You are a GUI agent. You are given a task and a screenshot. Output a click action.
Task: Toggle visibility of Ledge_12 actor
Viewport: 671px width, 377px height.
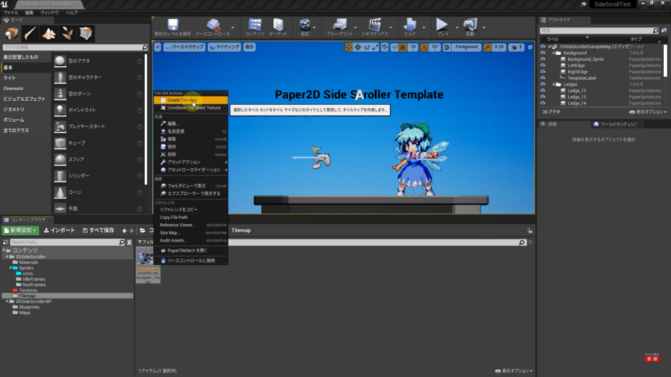[x=543, y=90]
